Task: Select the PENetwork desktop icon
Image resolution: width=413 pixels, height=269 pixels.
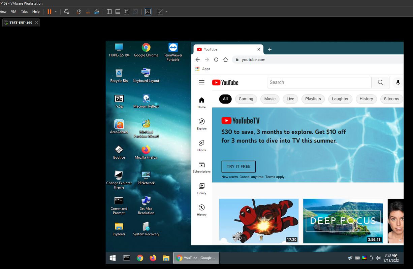Action: (x=146, y=178)
